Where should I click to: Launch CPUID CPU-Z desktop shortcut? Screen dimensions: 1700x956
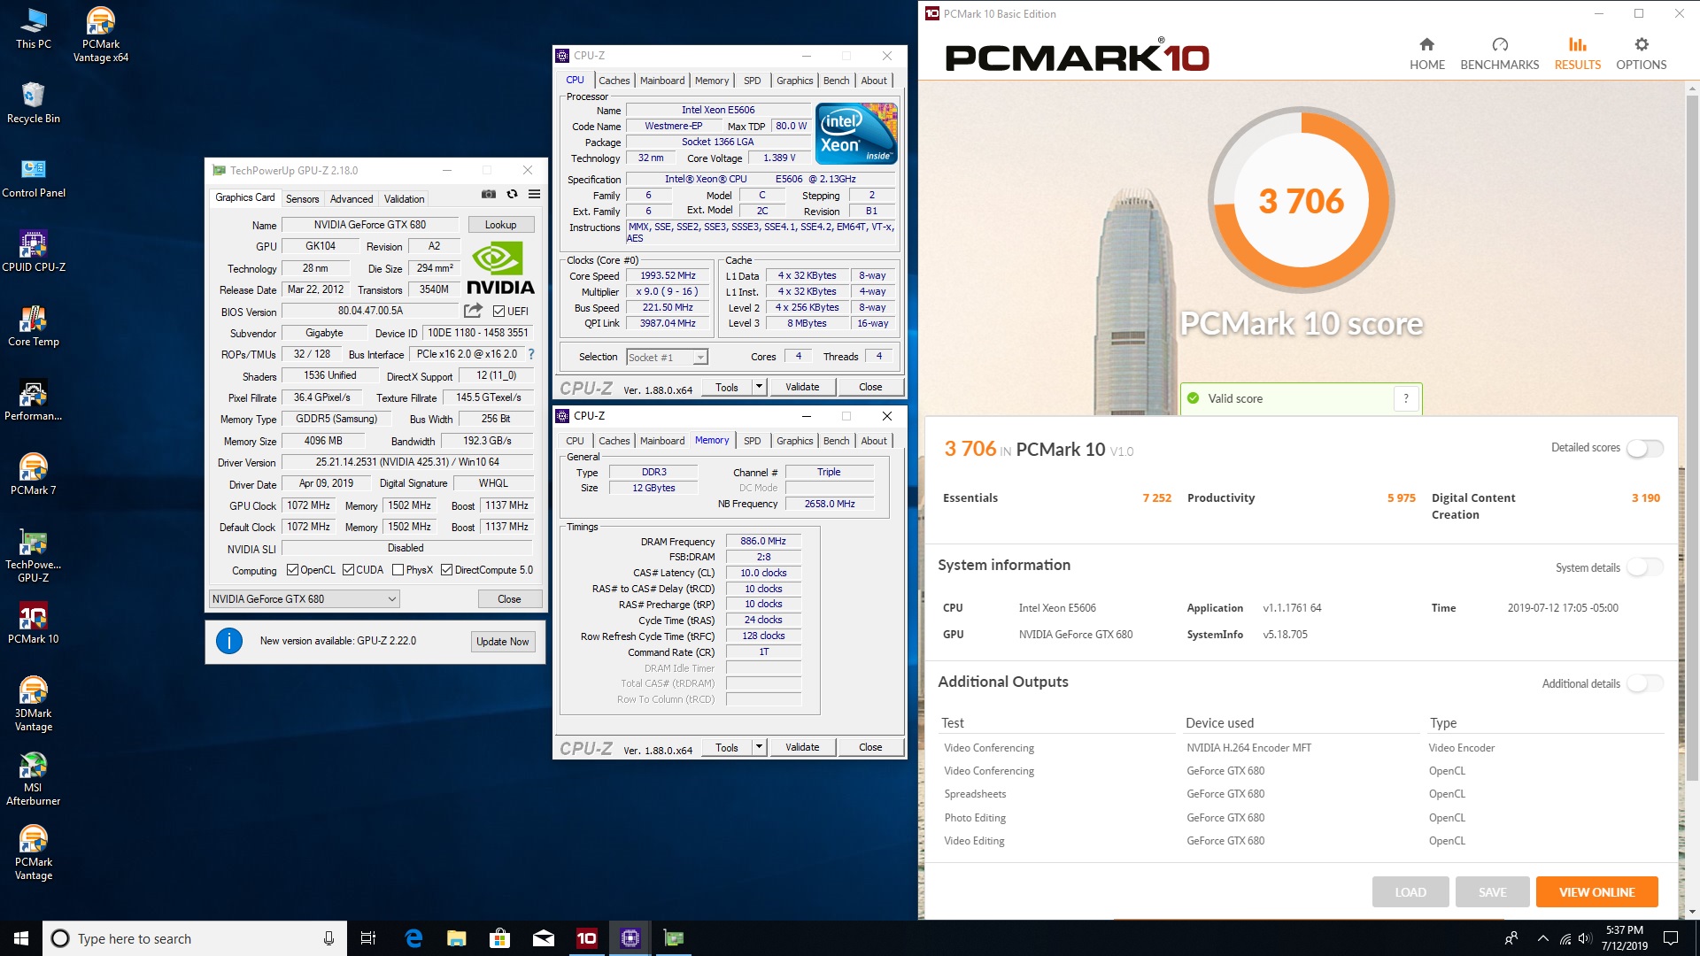coord(34,251)
